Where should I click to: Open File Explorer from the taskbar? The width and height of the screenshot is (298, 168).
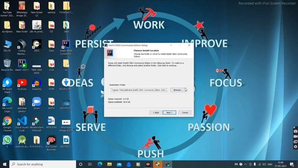109,164
